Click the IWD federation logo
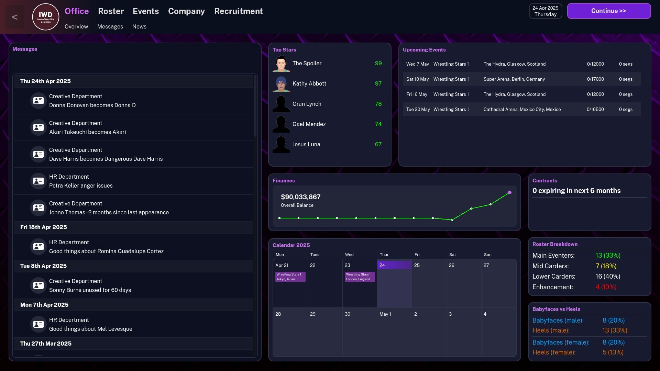 pos(45,16)
